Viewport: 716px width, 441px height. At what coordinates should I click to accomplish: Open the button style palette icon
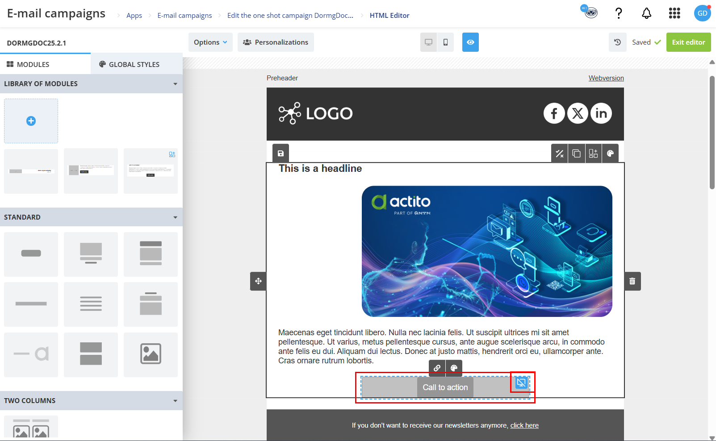pyautogui.click(x=454, y=368)
